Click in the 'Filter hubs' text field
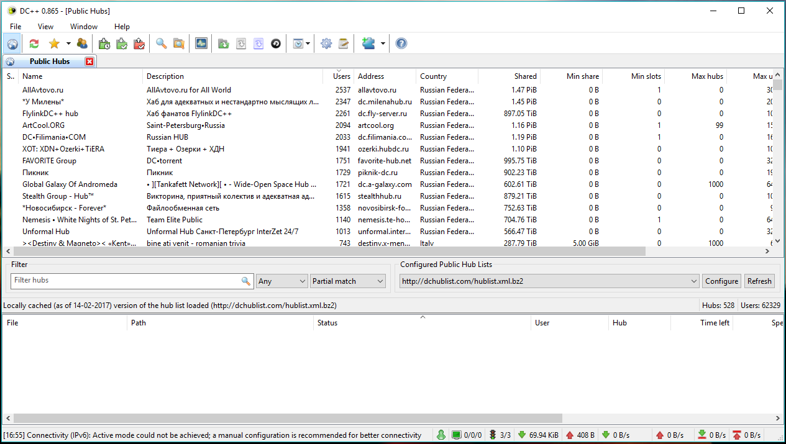The width and height of the screenshot is (786, 444). pyautogui.click(x=124, y=281)
